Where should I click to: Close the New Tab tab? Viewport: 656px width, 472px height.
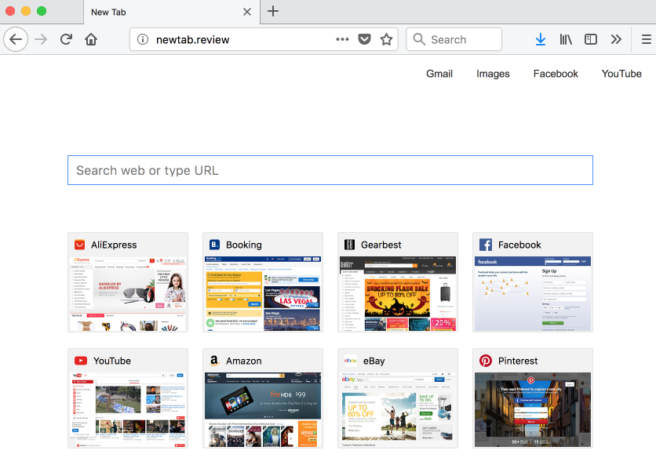click(x=246, y=12)
